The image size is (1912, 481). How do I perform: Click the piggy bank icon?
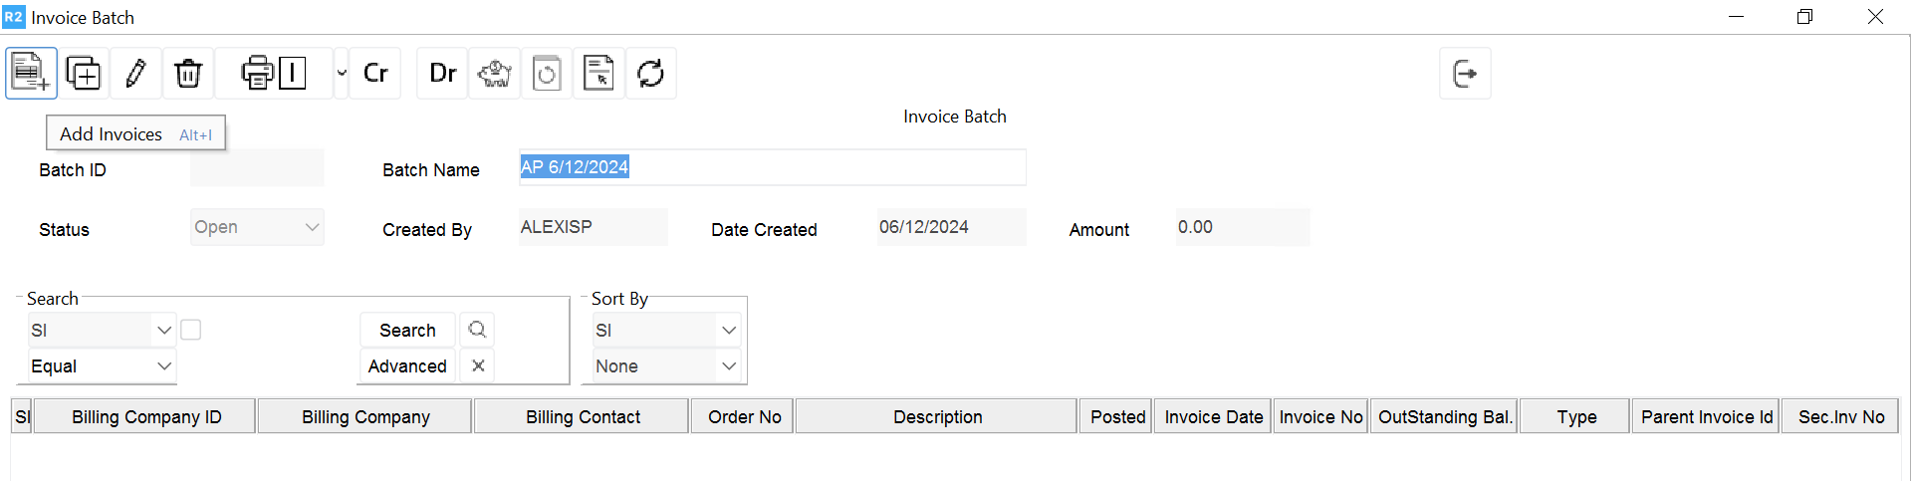tap(495, 73)
